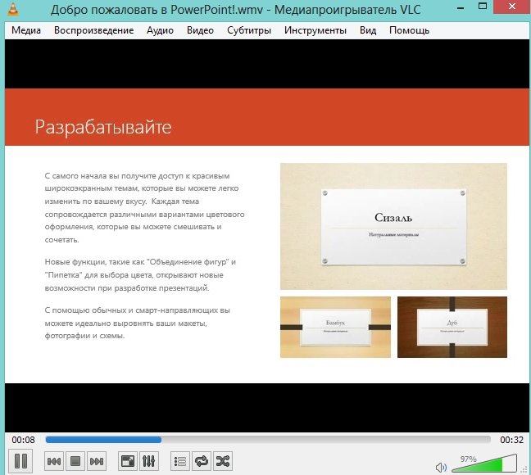This screenshot has height=475, width=531.
Task: Show the playlist
Action: (179, 462)
